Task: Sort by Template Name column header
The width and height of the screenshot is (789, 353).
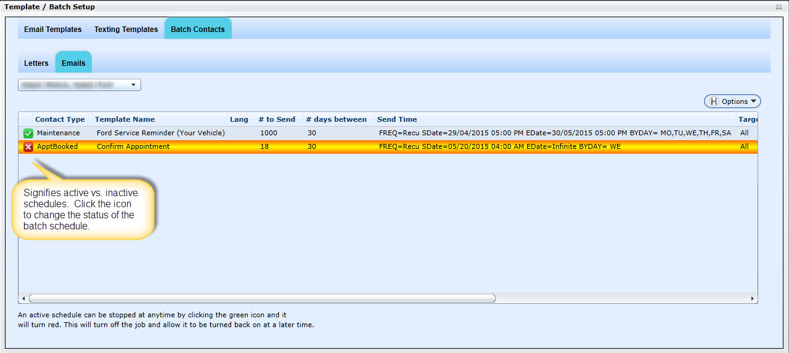Action: [x=125, y=119]
